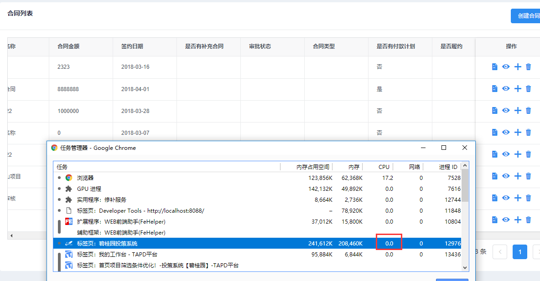Image resolution: width=540 pixels, height=281 pixels.
Task: Select page 1 in the pagination
Action: coord(519,251)
